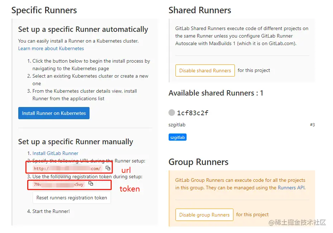Click the runner ID 1cf83c2f
The image size is (333, 233).
coord(193,113)
